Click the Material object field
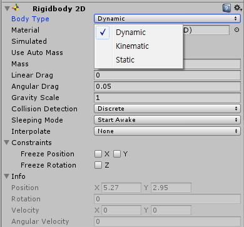 (x=206, y=30)
